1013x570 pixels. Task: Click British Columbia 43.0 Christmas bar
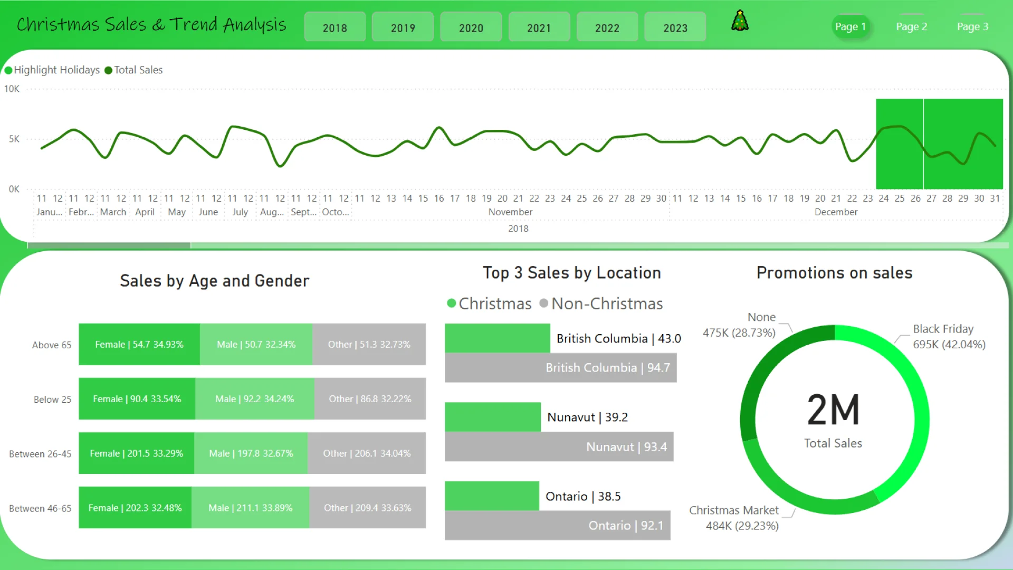(x=498, y=338)
